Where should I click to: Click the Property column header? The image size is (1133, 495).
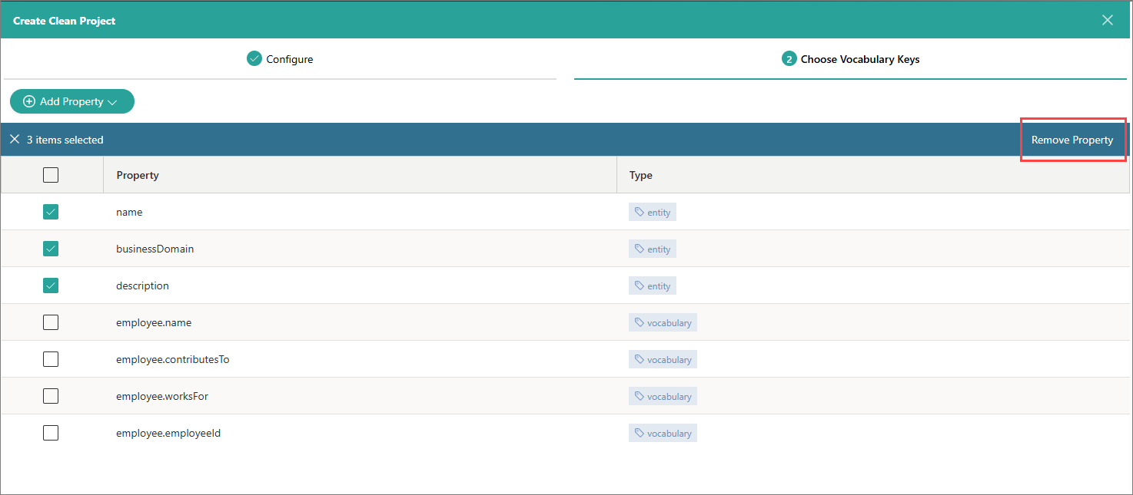tap(138, 175)
